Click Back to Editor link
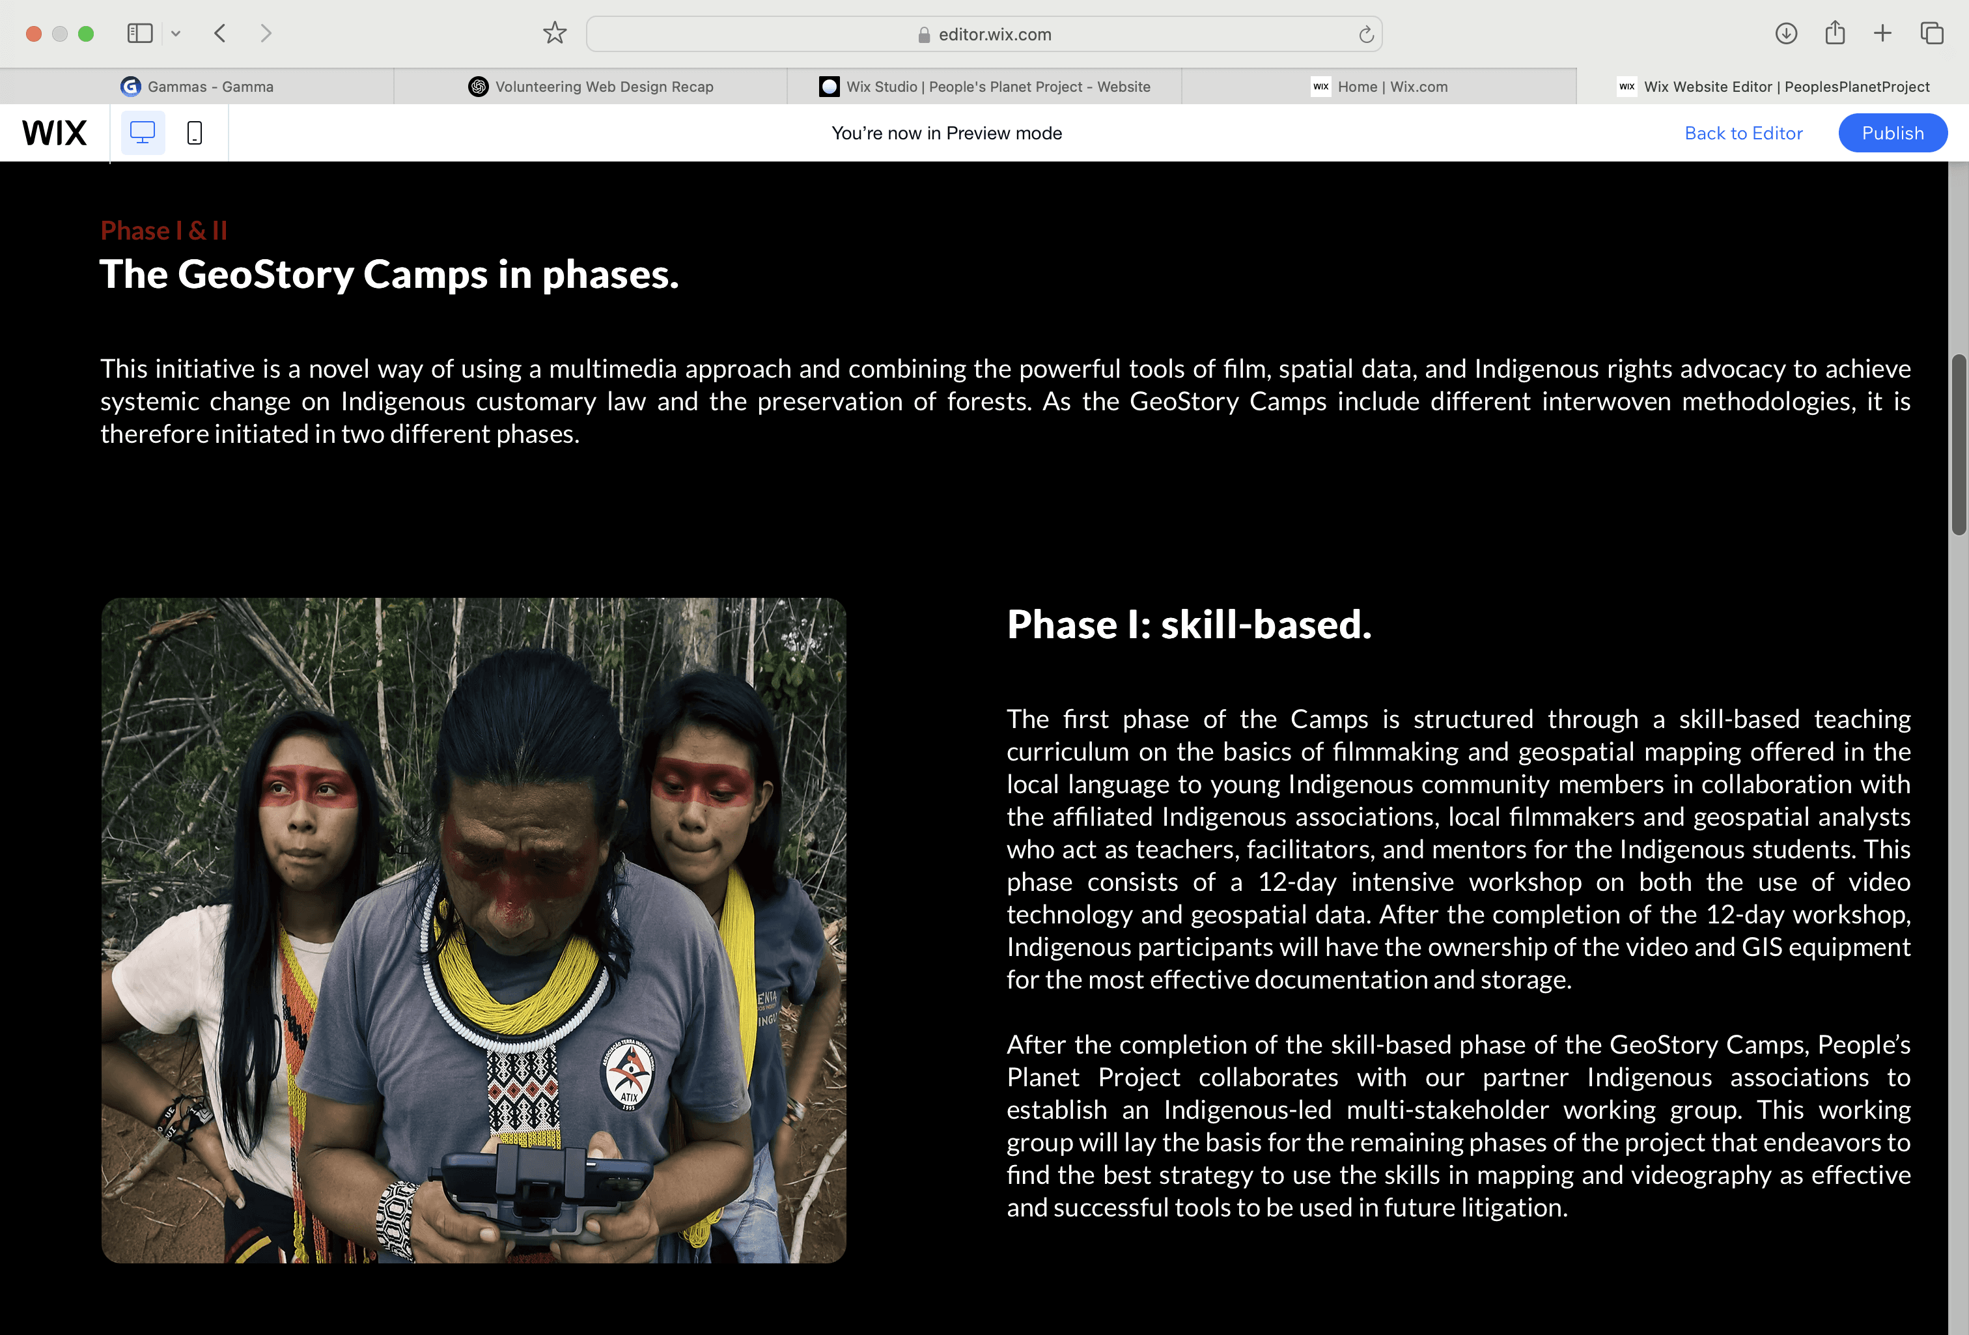Screen dimensions: 1969x1335 click(1744, 133)
